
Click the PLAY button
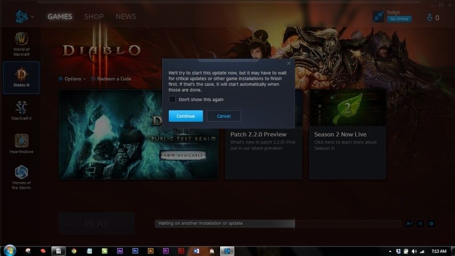click(97, 224)
